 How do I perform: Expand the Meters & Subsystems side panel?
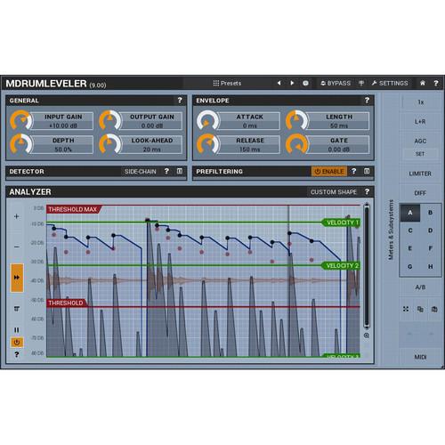[391, 230]
